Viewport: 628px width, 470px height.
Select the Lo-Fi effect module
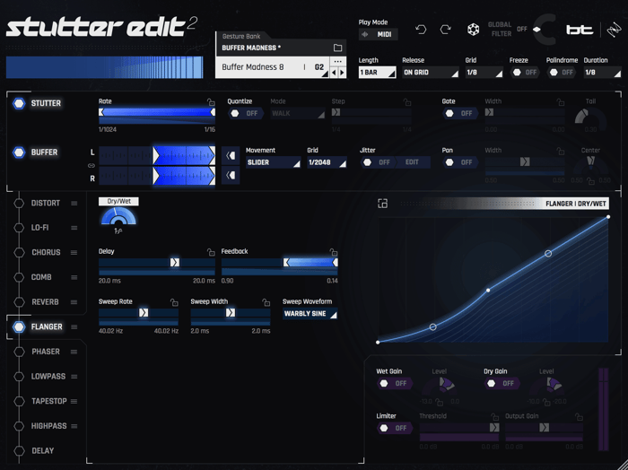coord(39,228)
